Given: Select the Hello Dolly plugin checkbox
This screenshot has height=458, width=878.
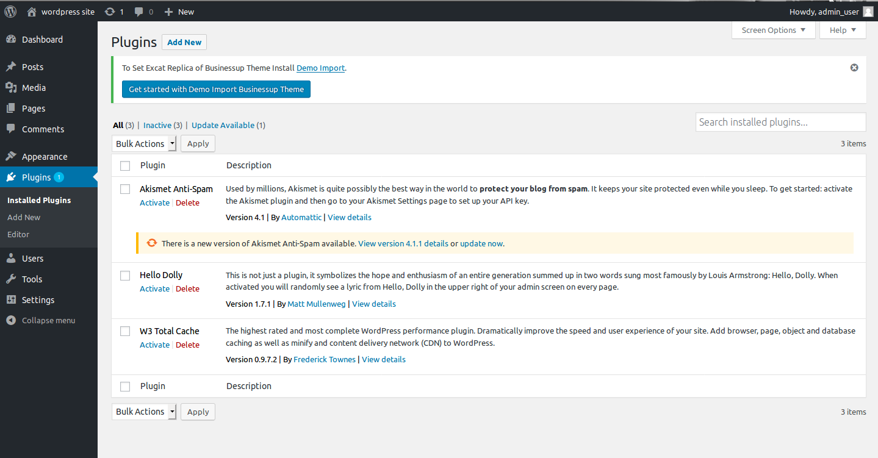Looking at the screenshot, I should click(x=125, y=276).
